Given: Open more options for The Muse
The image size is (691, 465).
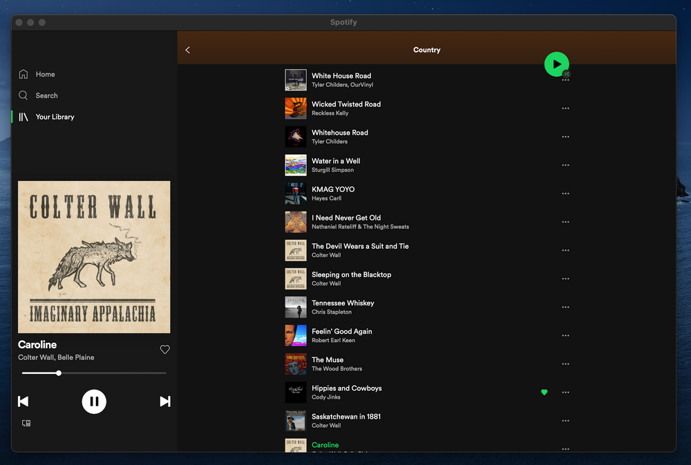Looking at the screenshot, I should point(565,364).
